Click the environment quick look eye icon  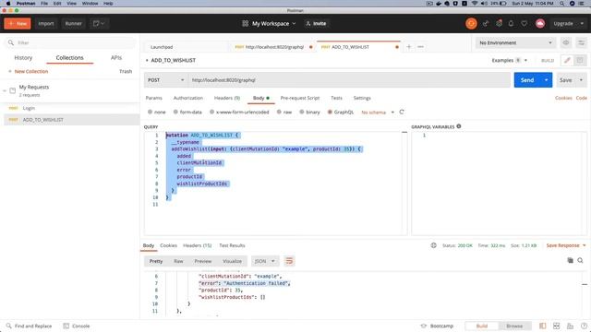566,43
